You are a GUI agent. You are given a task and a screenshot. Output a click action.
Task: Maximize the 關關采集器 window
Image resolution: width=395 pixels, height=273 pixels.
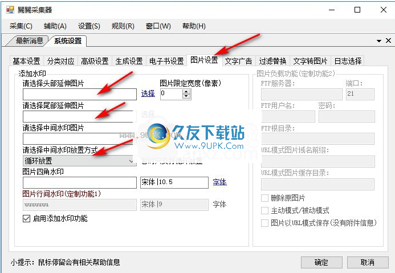357,10
